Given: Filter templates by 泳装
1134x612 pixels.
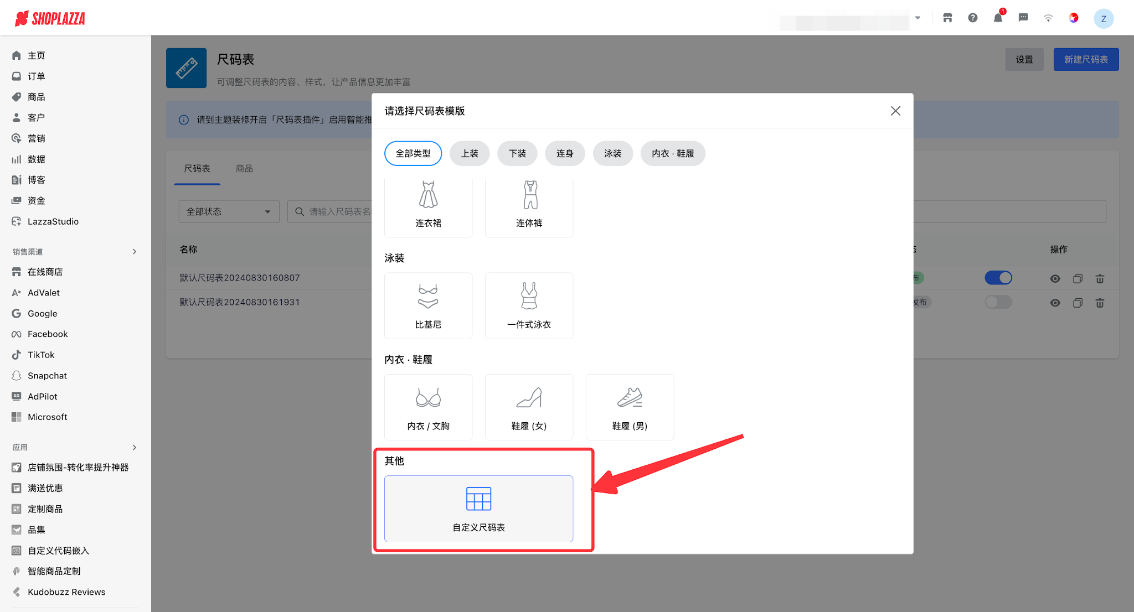Looking at the screenshot, I should tap(612, 153).
